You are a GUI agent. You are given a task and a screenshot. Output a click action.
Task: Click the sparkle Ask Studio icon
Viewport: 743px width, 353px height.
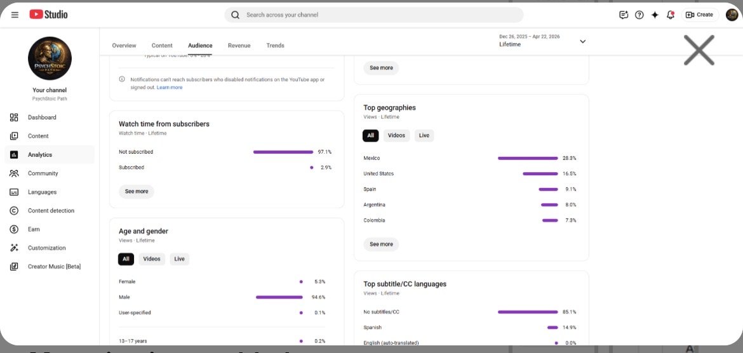click(x=655, y=15)
